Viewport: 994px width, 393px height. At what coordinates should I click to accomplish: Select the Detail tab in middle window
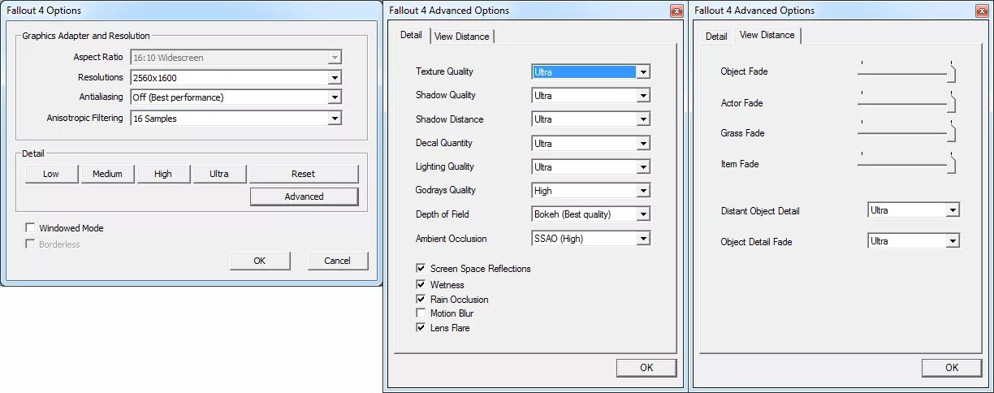[411, 35]
